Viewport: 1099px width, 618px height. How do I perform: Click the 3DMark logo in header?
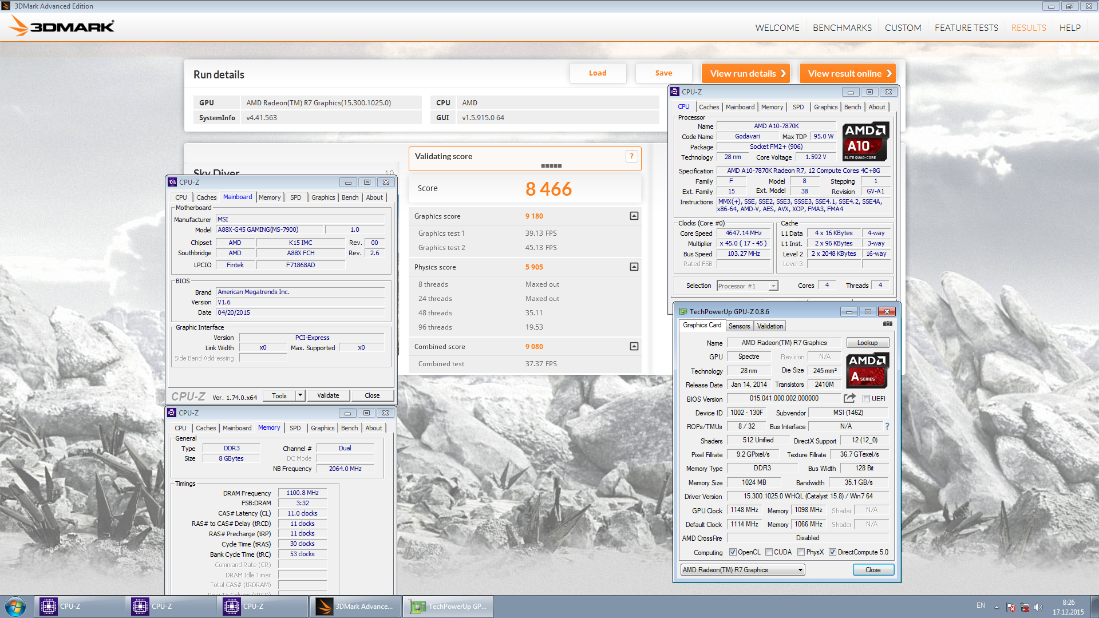[62, 26]
